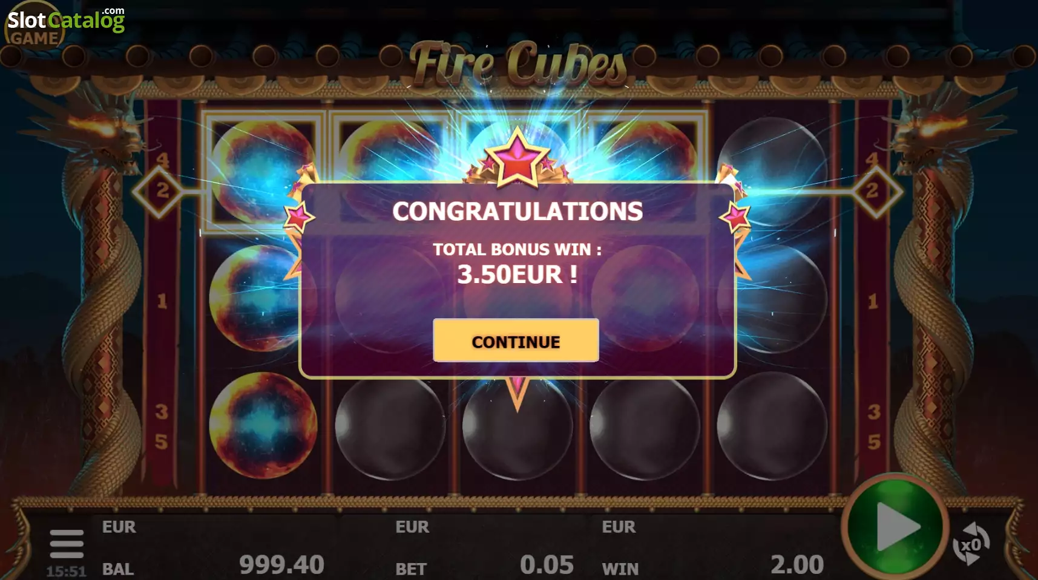The image size is (1038, 580).
Task: Click the SlotCatalog logo link
Action: 65,22
